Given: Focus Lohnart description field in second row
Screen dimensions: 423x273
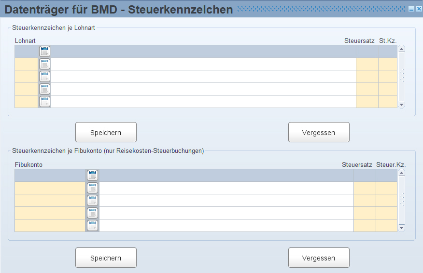Looking at the screenshot, I should 203,64.
